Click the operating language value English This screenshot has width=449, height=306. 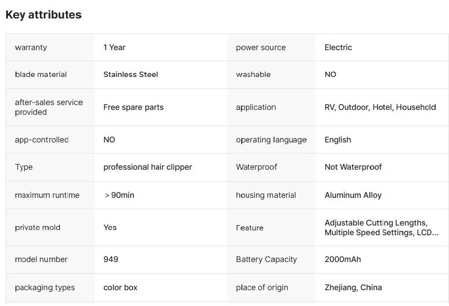click(338, 140)
